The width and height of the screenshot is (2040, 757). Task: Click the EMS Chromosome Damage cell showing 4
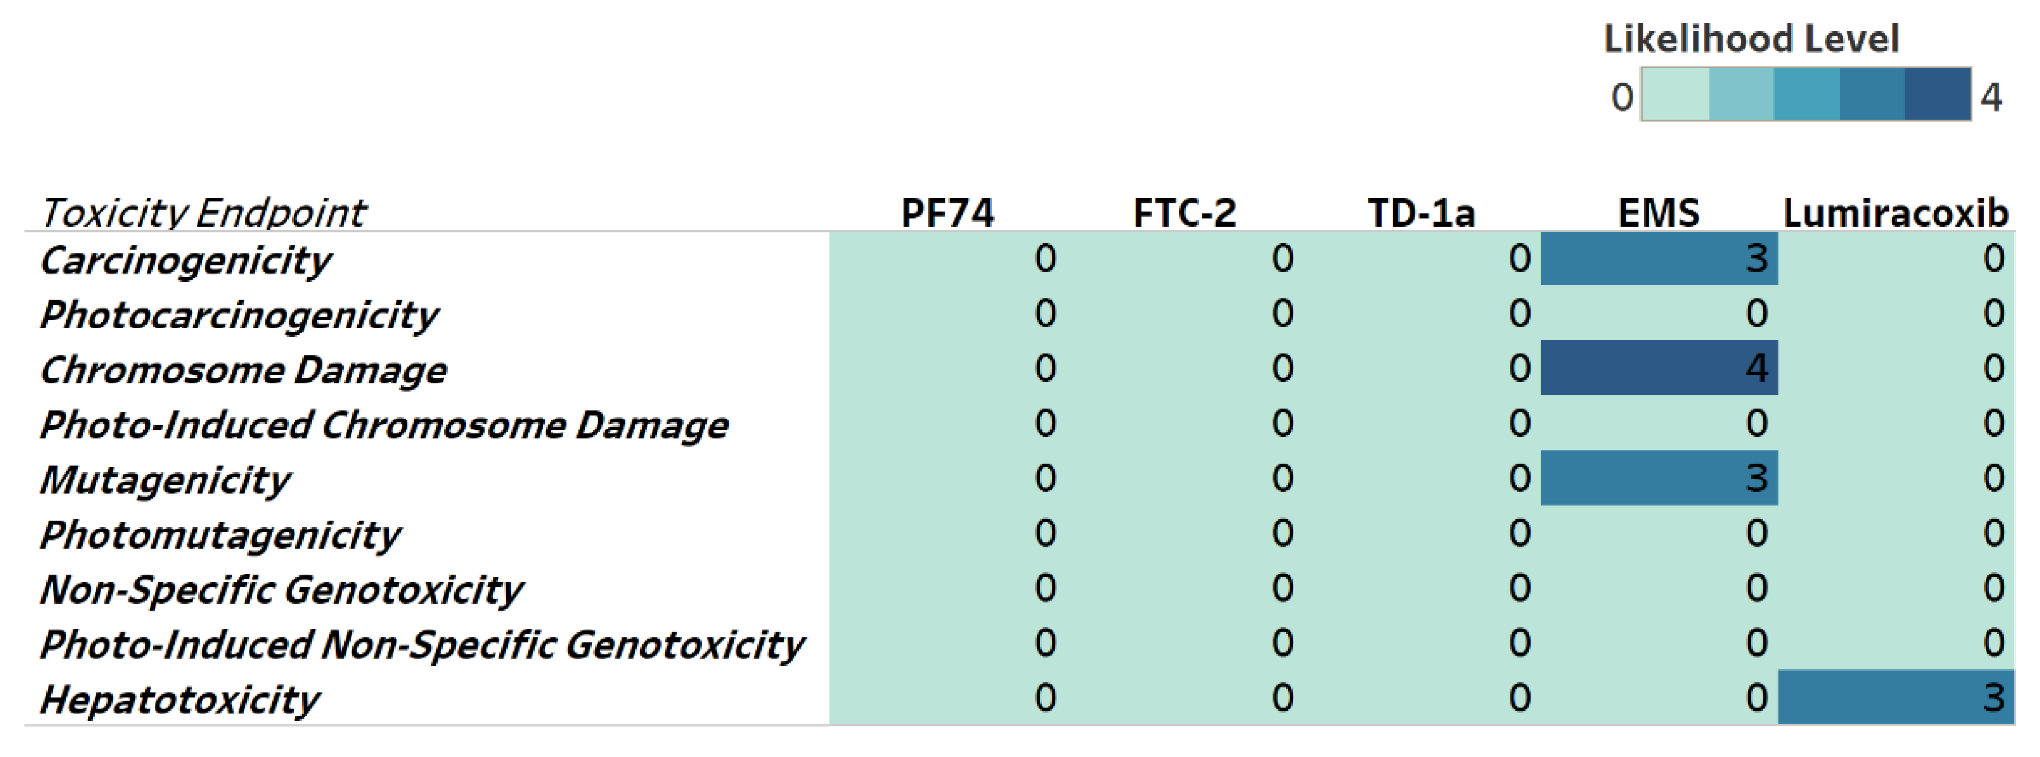click(1659, 368)
